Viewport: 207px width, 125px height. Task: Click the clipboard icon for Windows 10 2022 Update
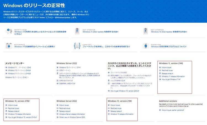(145, 31)
